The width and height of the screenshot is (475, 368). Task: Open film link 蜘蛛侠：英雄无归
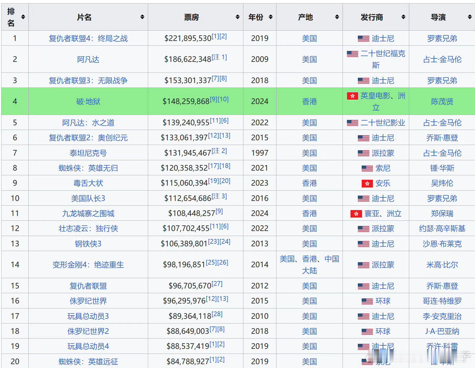coord(88,168)
